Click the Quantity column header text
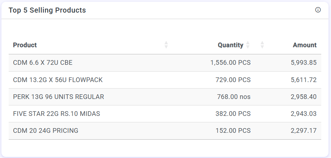Image resolution: width=331 pixels, height=158 pixels. (230, 45)
